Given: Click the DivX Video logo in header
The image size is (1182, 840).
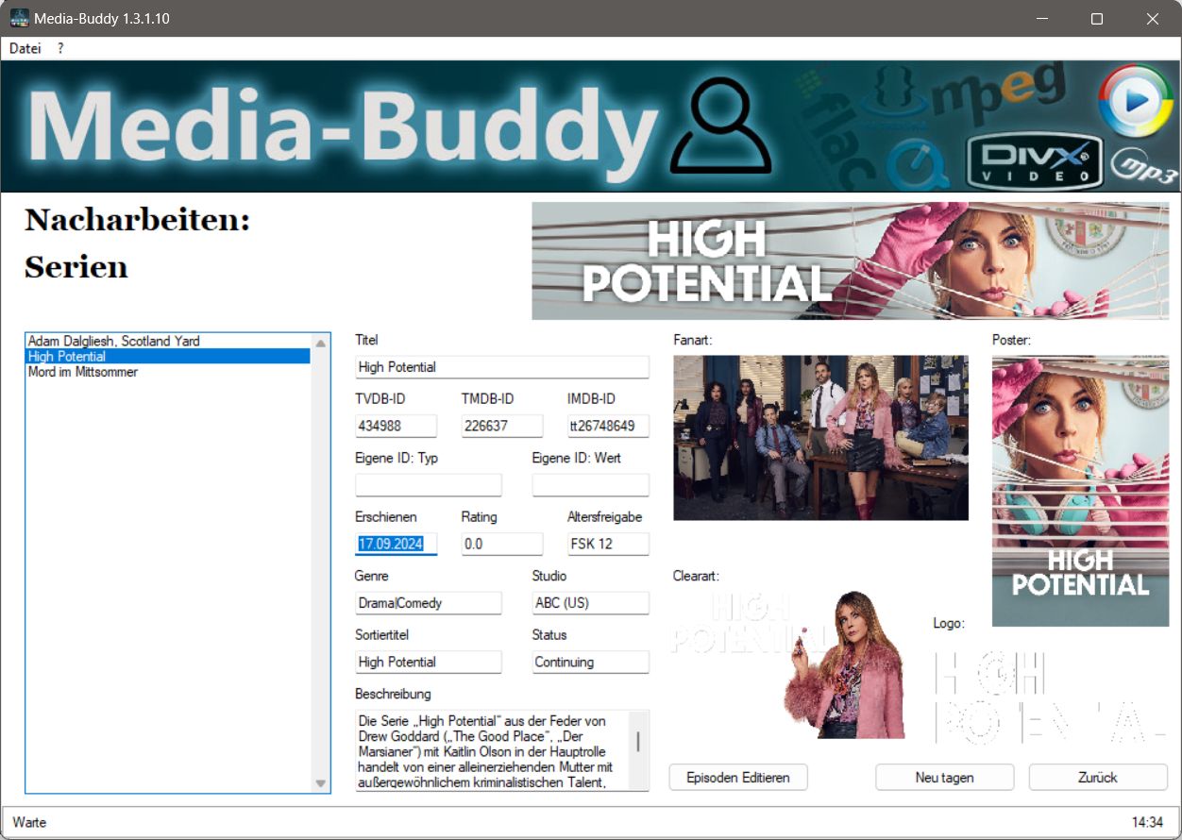Looking at the screenshot, I should (1036, 162).
